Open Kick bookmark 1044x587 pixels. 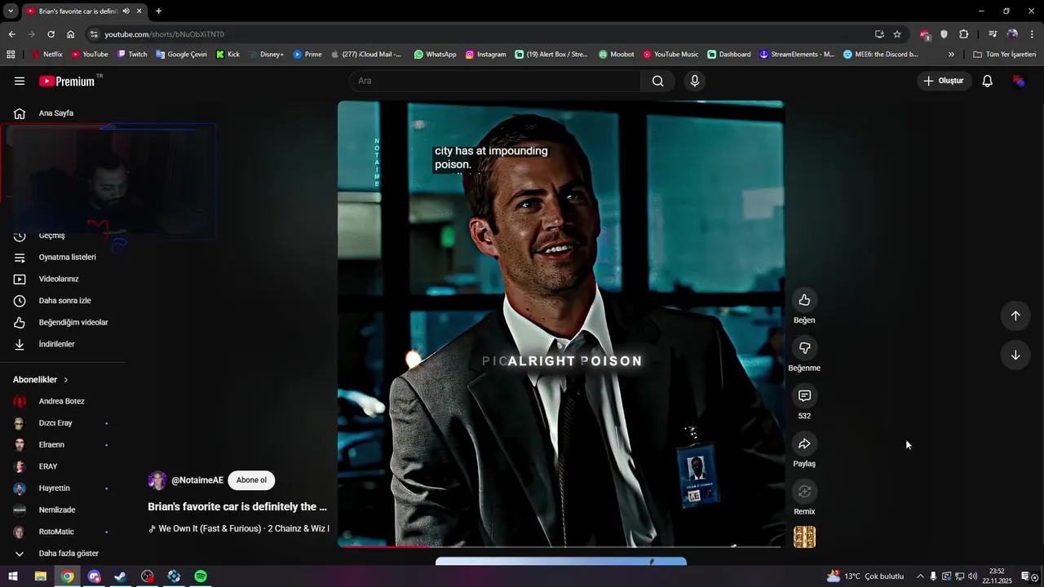(x=228, y=55)
